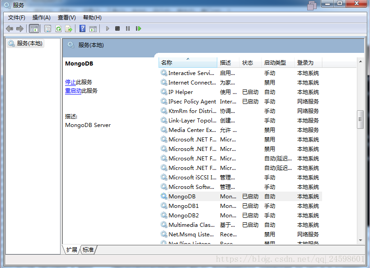Click the gear icon beside Net.Msmq Liste...
370x268 pixels.
point(164,234)
